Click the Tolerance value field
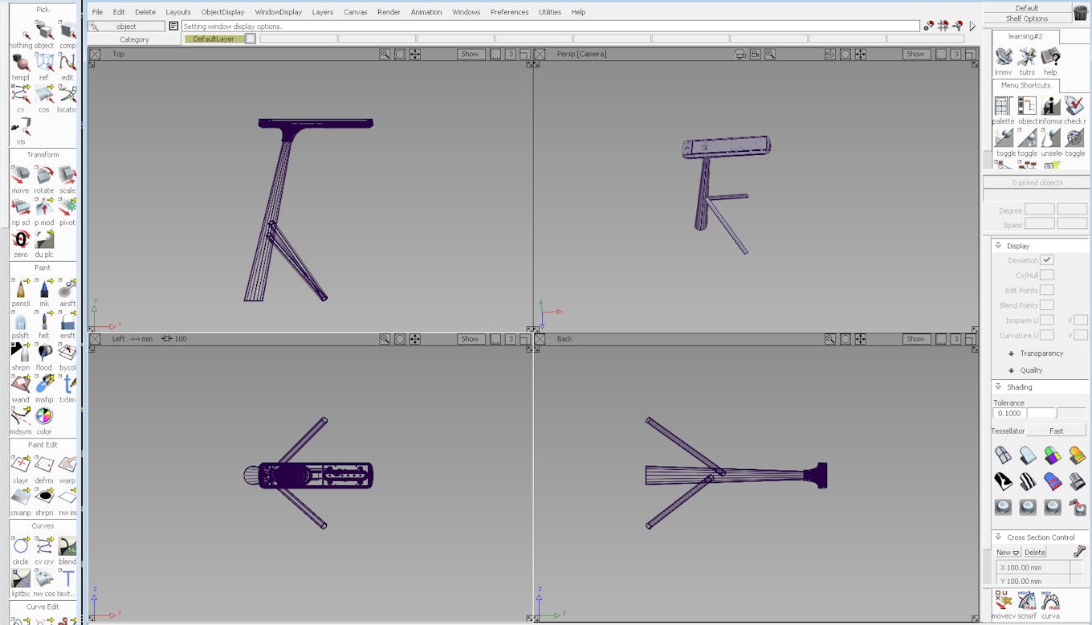1092x625 pixels. coord(1008,414)
